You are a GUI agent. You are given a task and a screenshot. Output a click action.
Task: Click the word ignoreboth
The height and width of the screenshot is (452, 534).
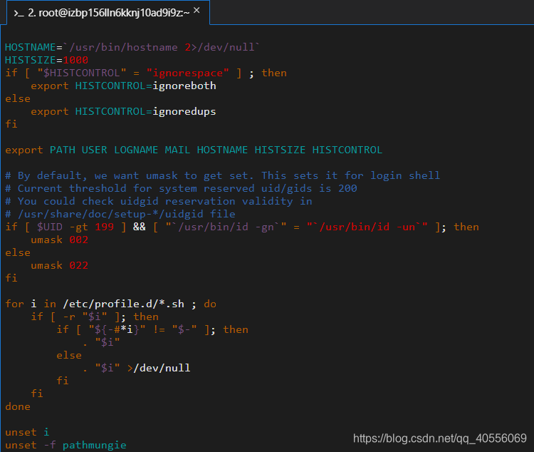point(184,86)
